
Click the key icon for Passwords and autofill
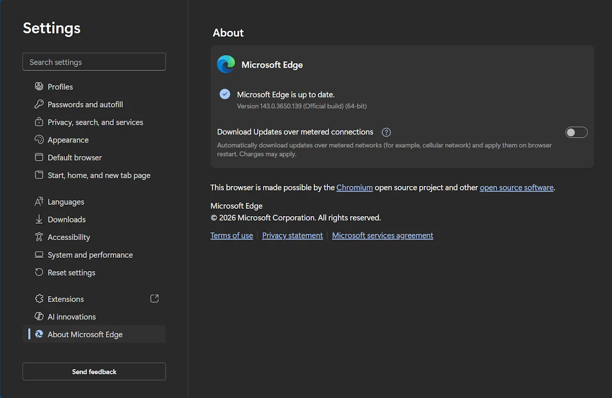click(39, 104)
